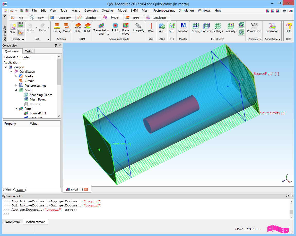
Task: Switch to the Report view tab
Action: (x=12, y=222)
